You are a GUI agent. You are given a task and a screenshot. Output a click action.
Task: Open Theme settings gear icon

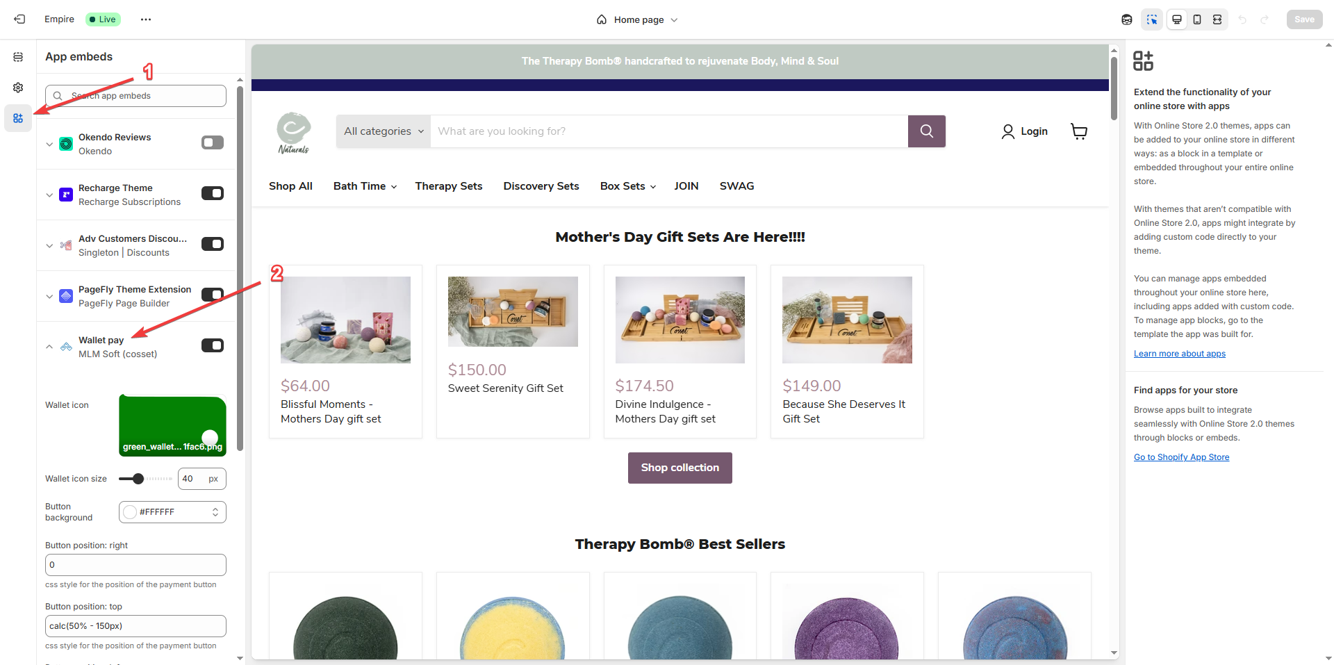(x=18, y=88)
